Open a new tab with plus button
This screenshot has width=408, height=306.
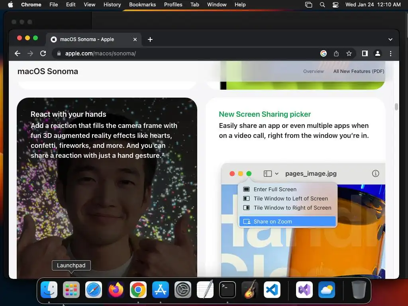click(150, 39)
